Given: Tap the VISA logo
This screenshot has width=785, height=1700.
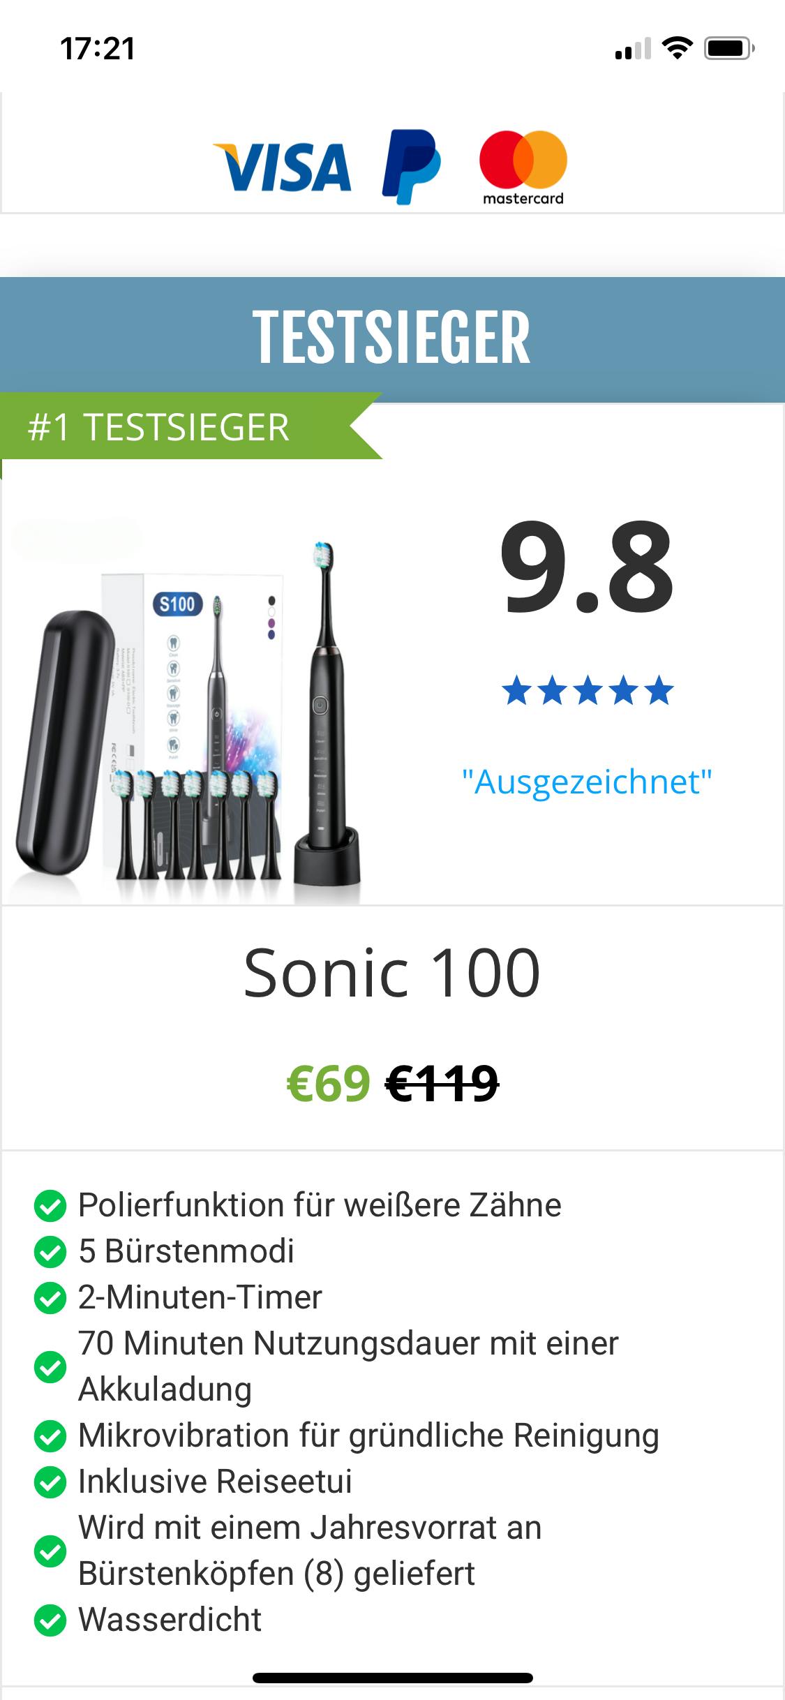Looking at the screenshot, I should (x=282, y=167).
